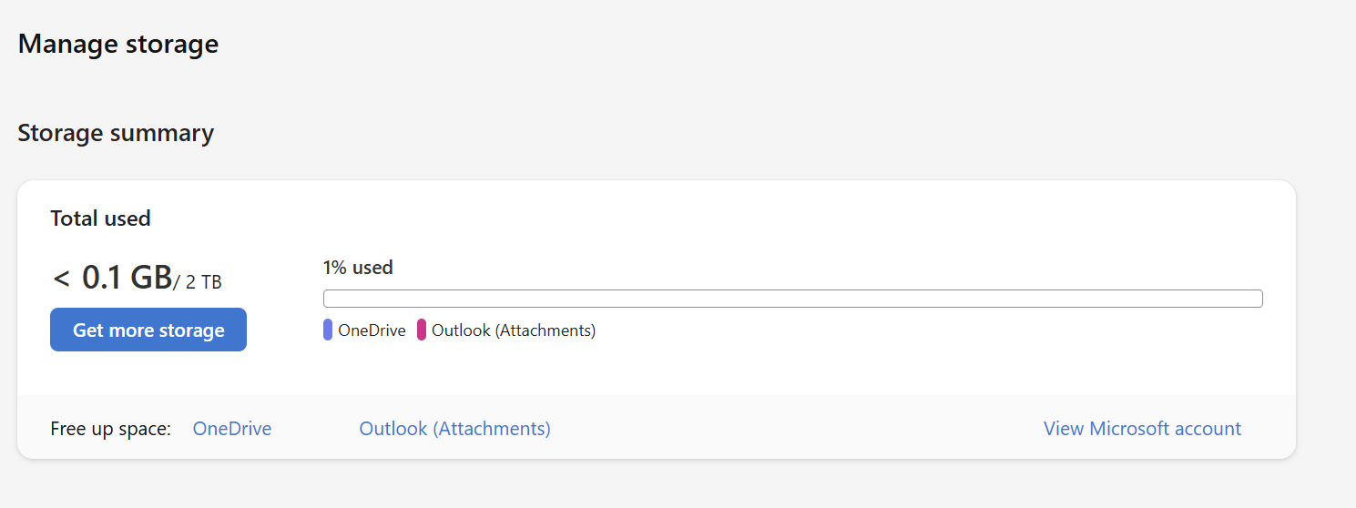Click the storage usage progress bar
The image size is (1356, 508).
pos(793,299)
